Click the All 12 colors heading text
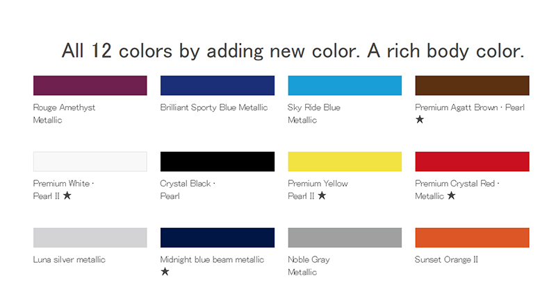The width and height of the screenshot is (556, 289). pyautogui.click(x=293, y=51)
